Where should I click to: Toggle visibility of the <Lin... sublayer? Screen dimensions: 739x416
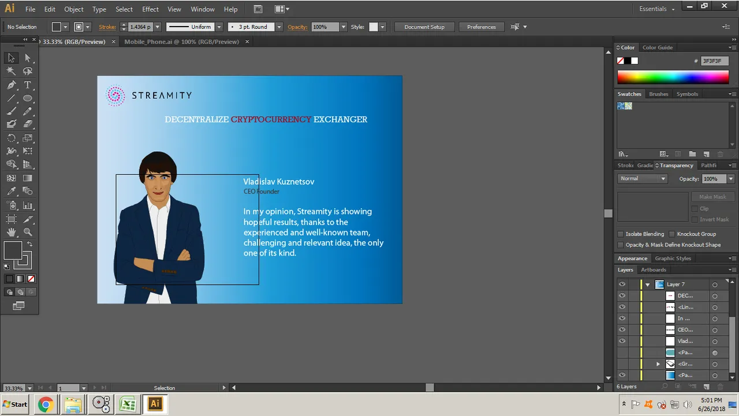pos(622,307)
